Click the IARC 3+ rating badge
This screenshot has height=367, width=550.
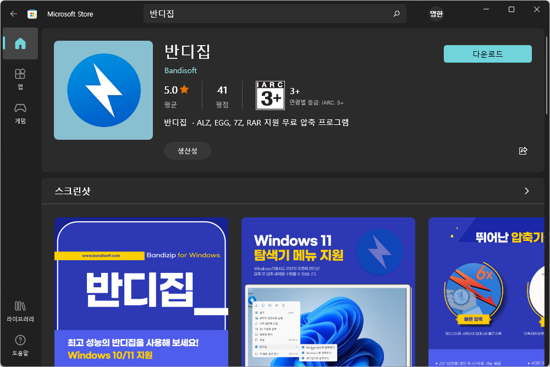pyautogui.click(x=271, y=95)
